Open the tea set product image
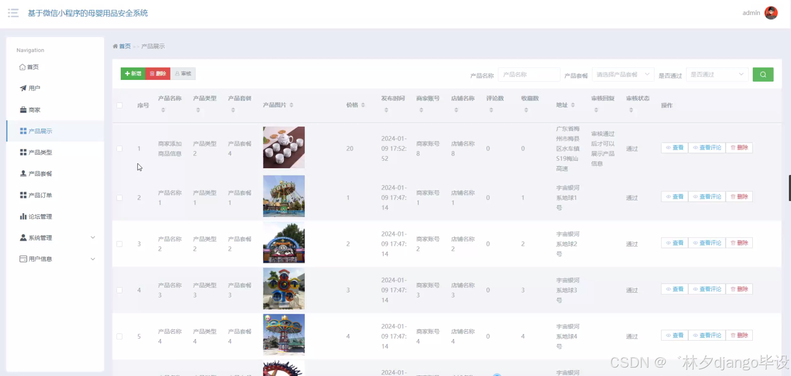 (284, 147)
